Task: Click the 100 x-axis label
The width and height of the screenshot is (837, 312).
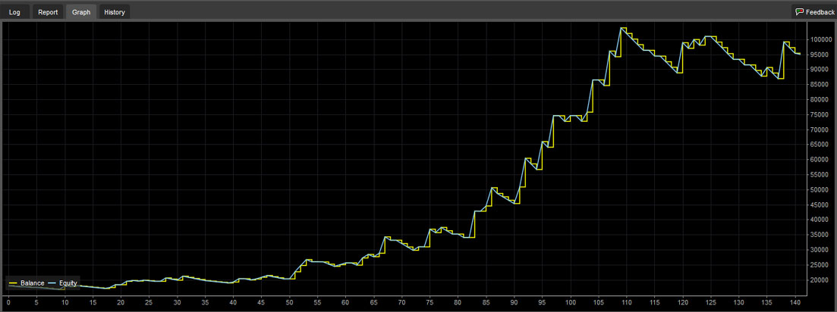Action: (571, 301)
